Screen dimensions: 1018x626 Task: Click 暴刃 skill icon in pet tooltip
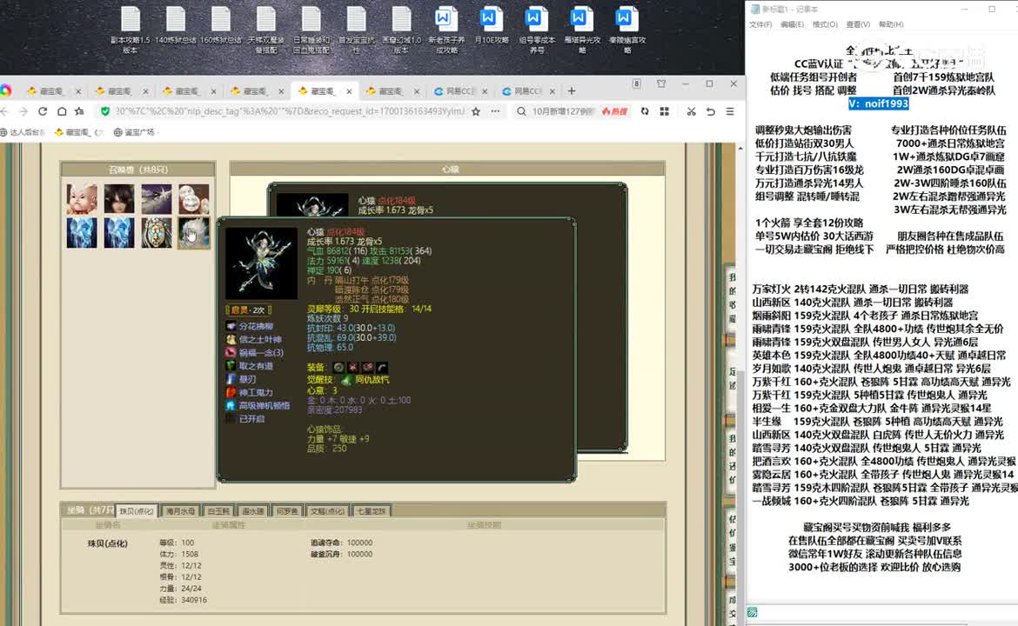(231, 379)
